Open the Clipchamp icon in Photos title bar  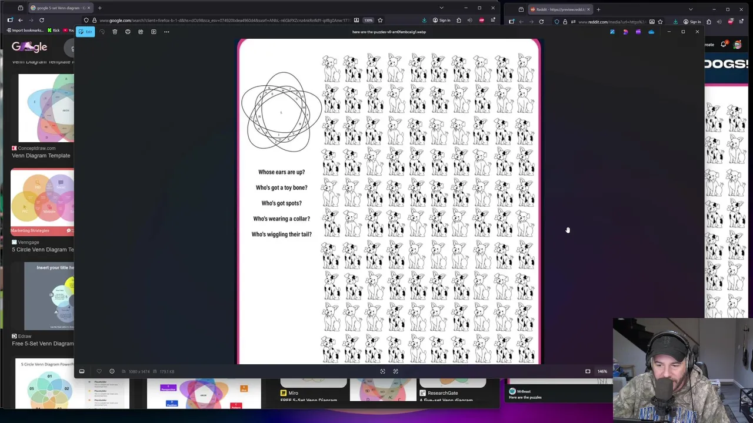[x=638, y=32]
